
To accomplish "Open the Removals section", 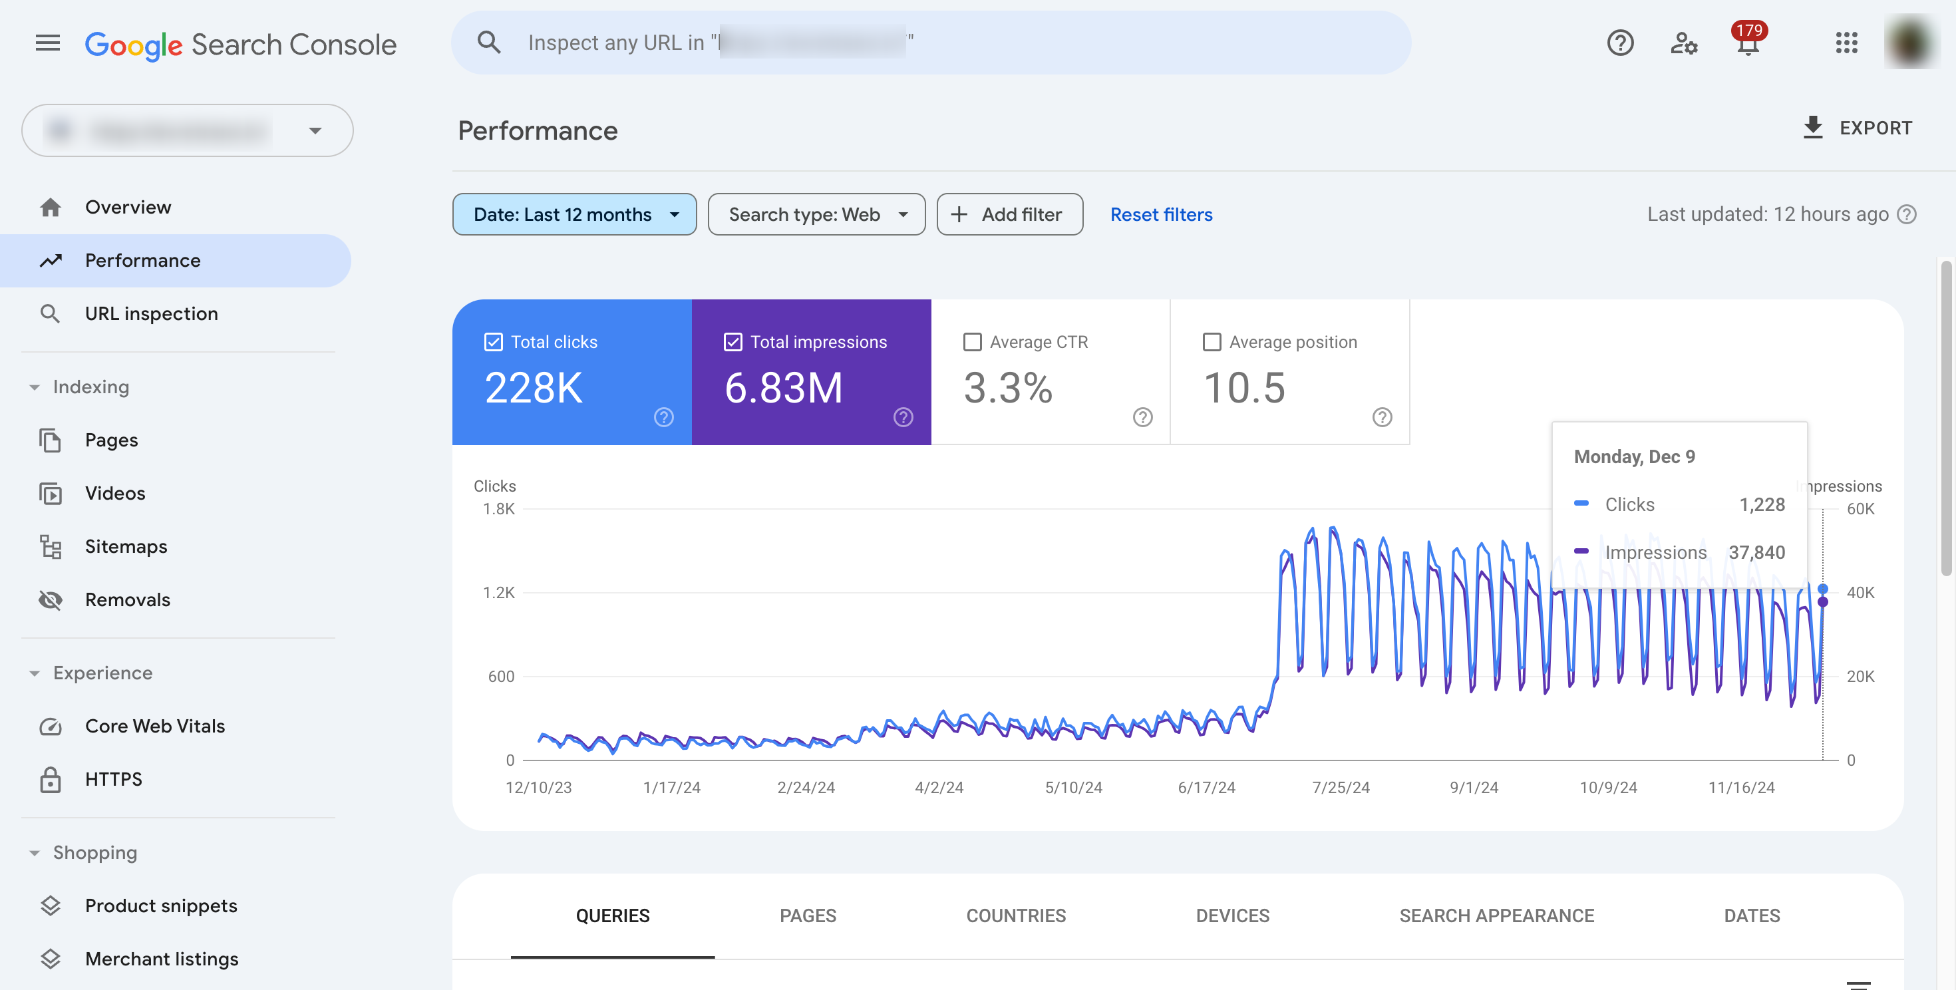I will [128, 599].
